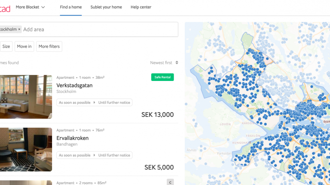Change the Newest first sort order
The width and height of the screenshot is (330, 185).
pyautogui.click(x=164, y=63)
